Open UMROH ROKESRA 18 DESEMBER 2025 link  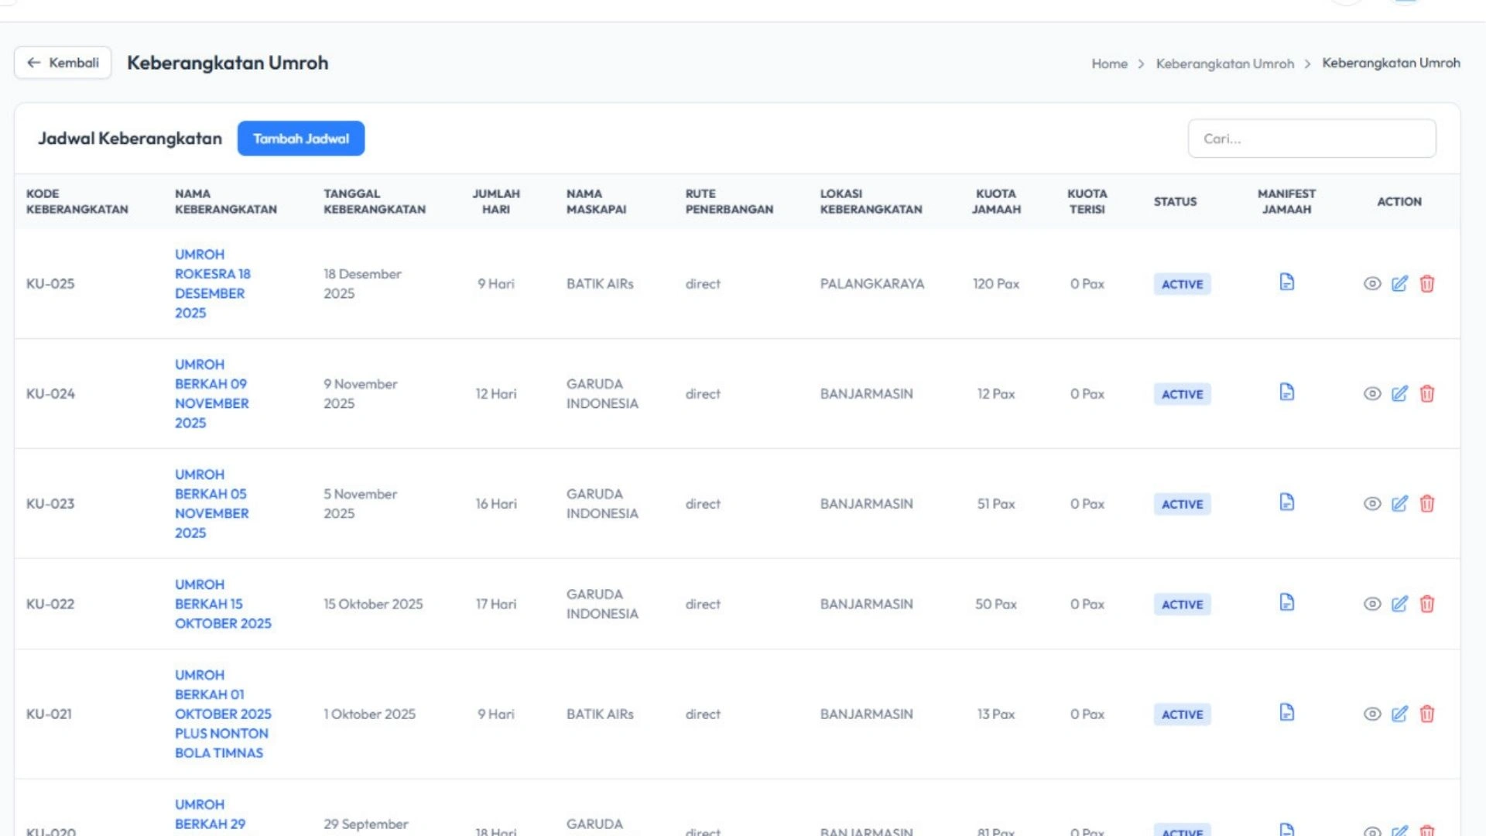212,283
